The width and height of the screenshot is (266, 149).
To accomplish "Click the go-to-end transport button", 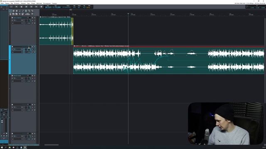I will click(x=36, y=7).
